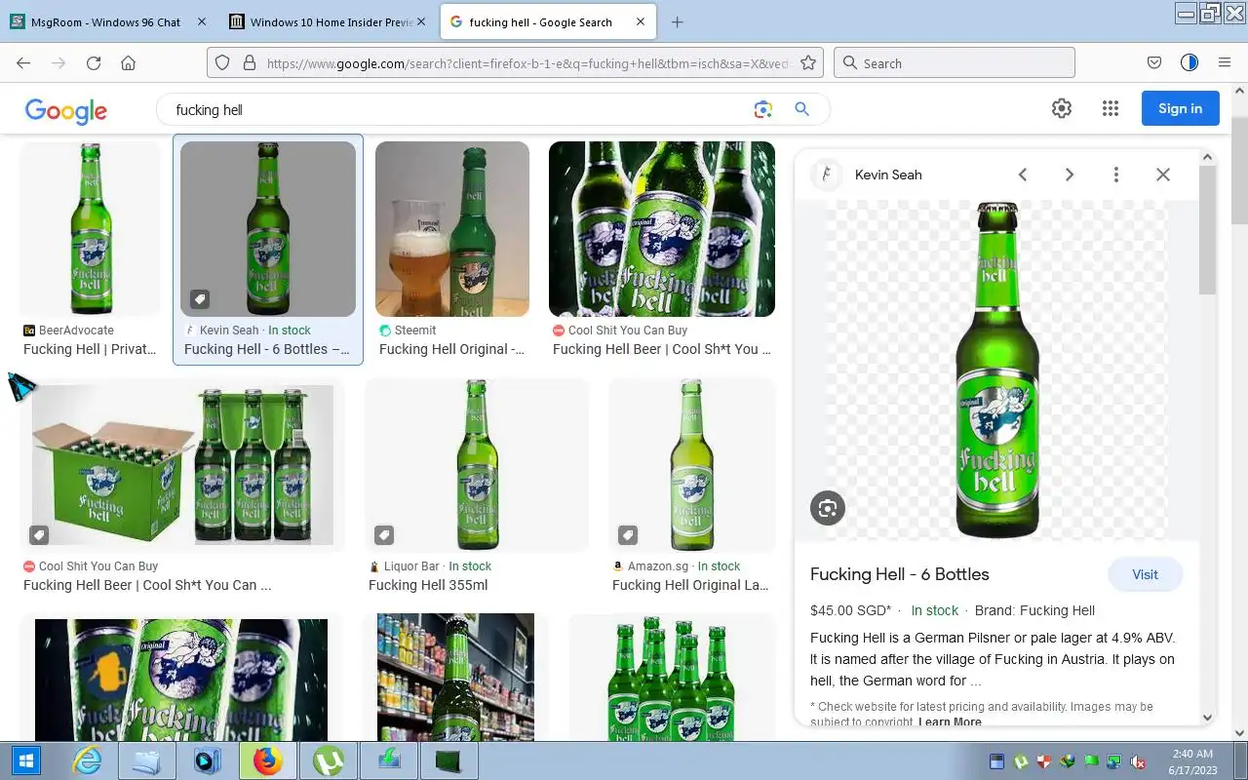Open the Google apps grid
The width and height of the screenshot is (1248, 780).
pos(1111,109)
